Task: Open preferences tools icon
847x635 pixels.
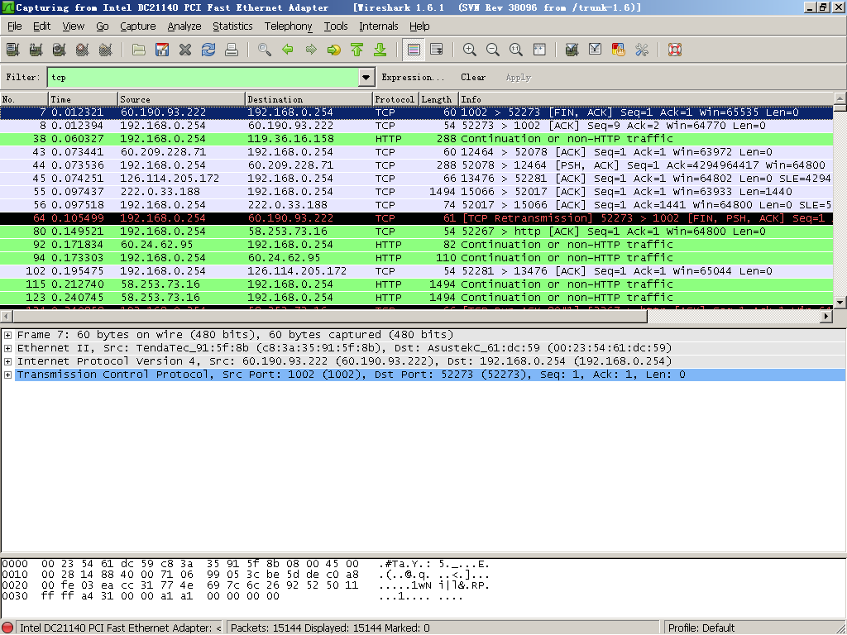Action: coord(642,50)
